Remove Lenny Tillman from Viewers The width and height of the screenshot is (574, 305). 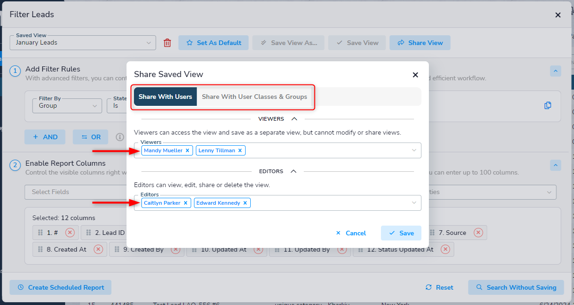pyautogui.click(x=240, y=150)
